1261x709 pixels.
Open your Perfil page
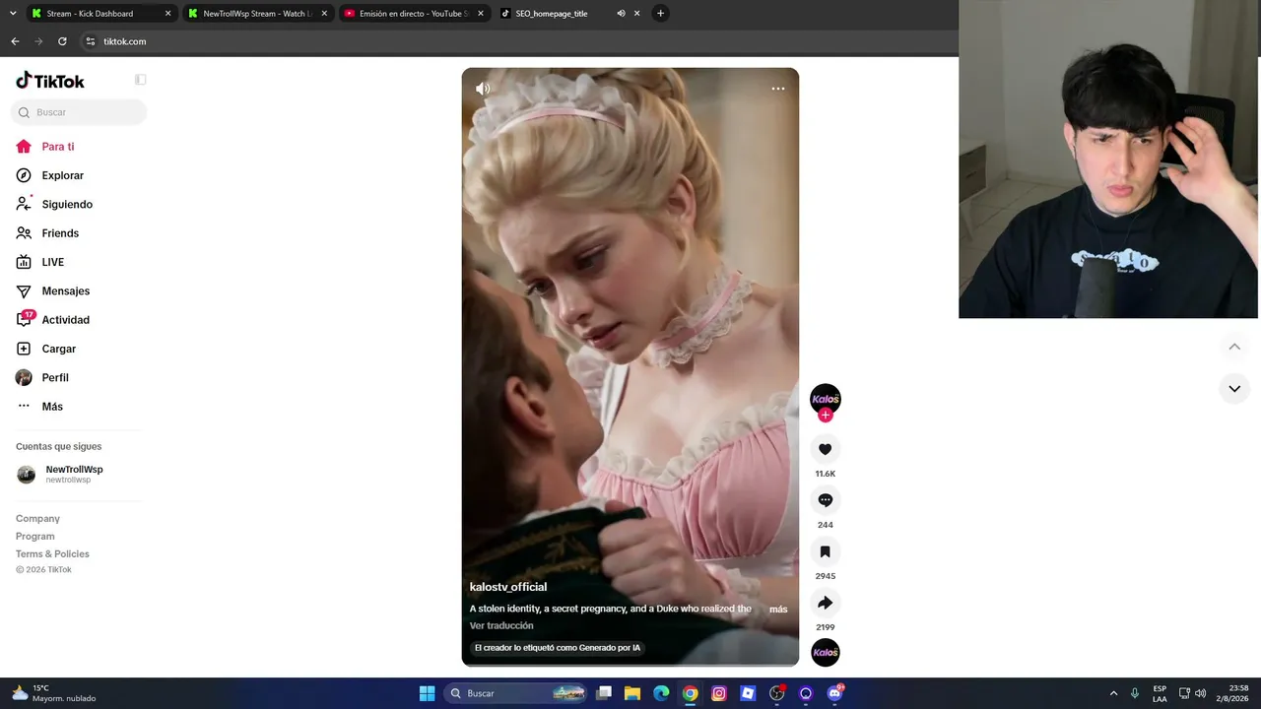55,378
